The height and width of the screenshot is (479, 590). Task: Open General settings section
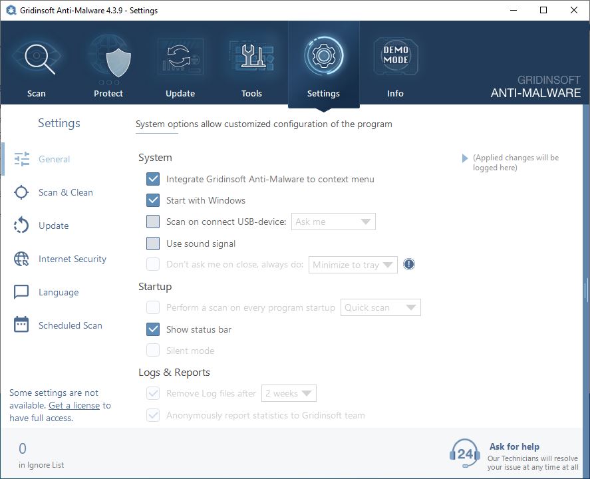click(x=54, y=159)
